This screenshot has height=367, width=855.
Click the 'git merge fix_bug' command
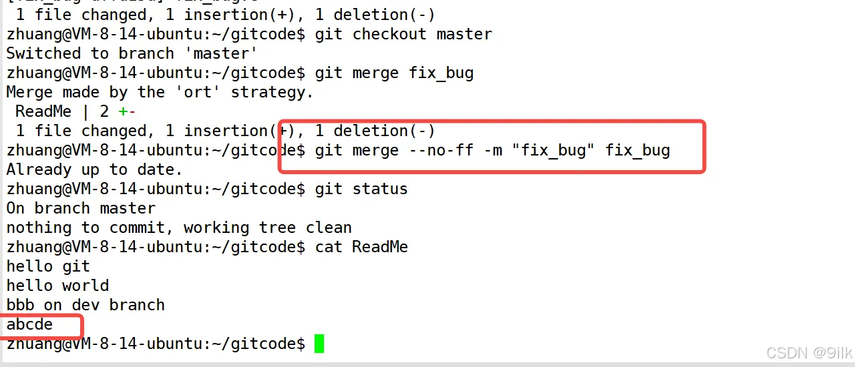[394, 73]
